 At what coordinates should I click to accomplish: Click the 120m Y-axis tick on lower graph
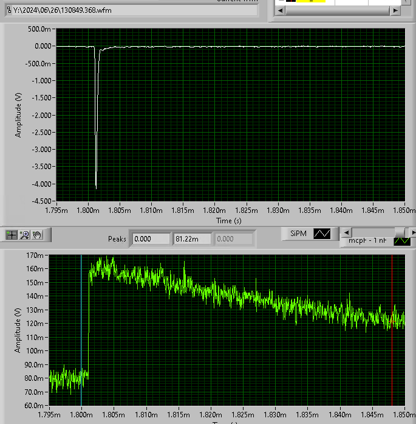point(35,324)
